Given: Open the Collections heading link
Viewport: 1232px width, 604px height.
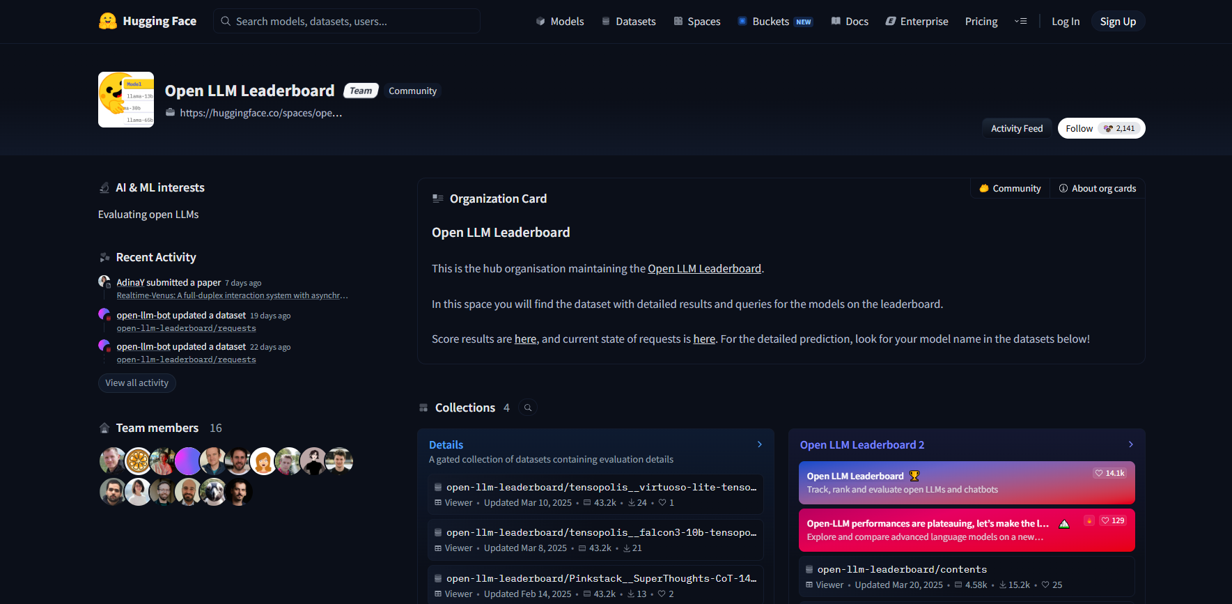Looking at the screenshot, I should tap(465, 408).
